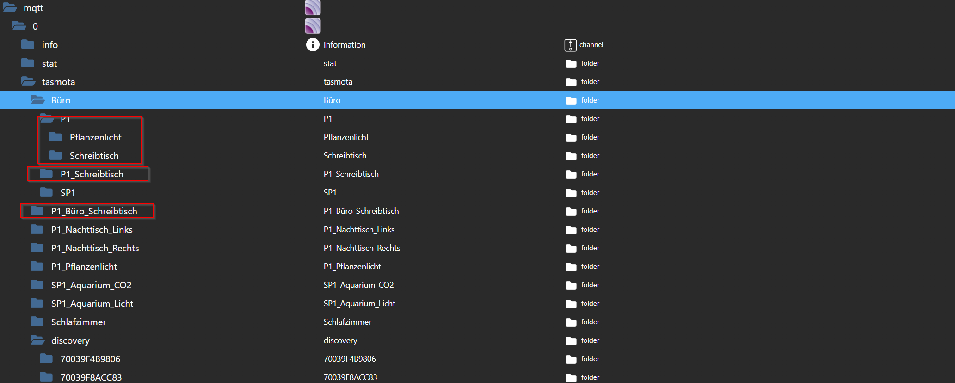955x383 pixels.
Task: Collapse the tasmota open folder icon
Action: [x=28, y=81]
